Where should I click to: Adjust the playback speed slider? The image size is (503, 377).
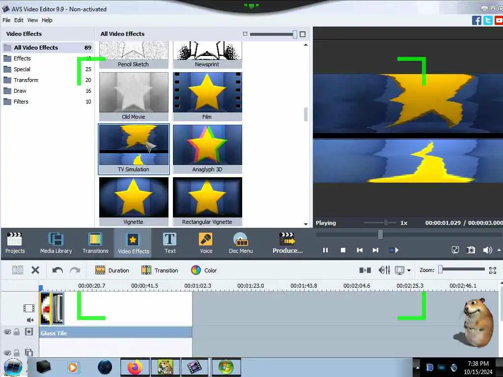click(x=386, y=222)
